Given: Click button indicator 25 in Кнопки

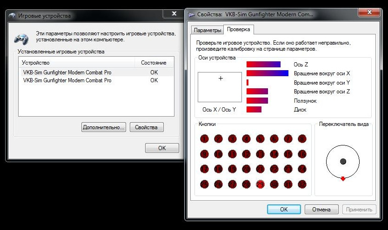Looking at the screenshot, I should pyautogui.click(x=204, y=184).
